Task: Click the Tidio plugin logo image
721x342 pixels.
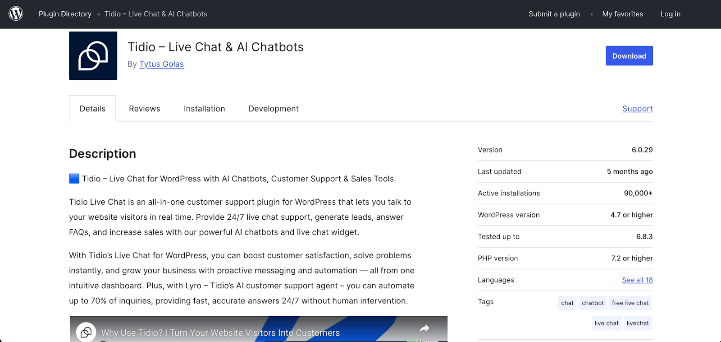Action: coord(92,55)
